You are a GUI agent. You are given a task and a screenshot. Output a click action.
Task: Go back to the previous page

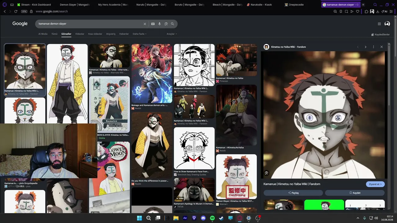click(5, 11)
